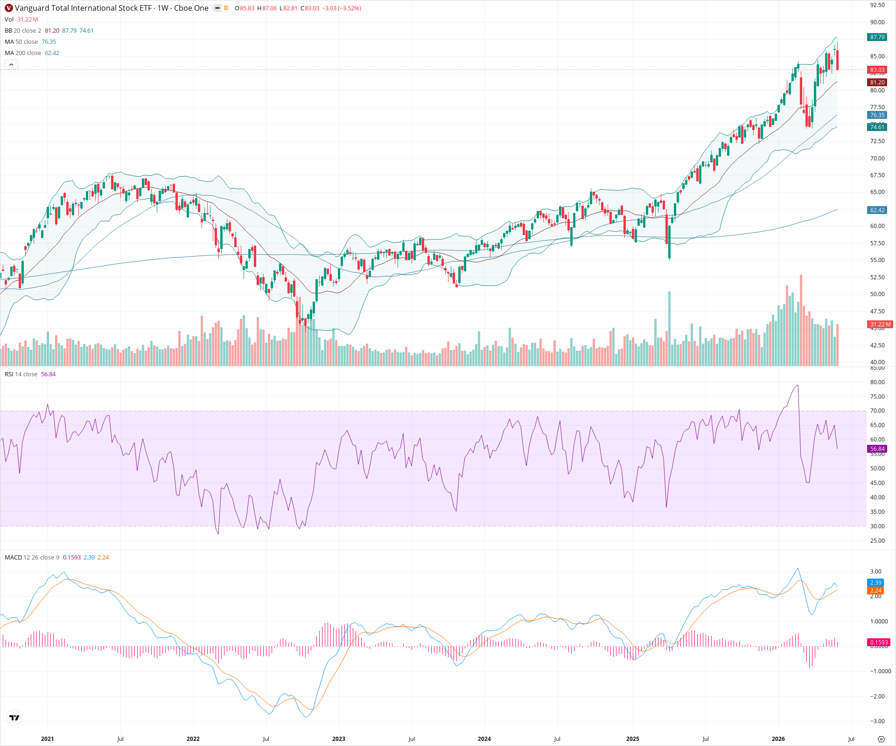Click the 31.22 M volume axis label
Viewport: 896px width, 746px height.
880,325
